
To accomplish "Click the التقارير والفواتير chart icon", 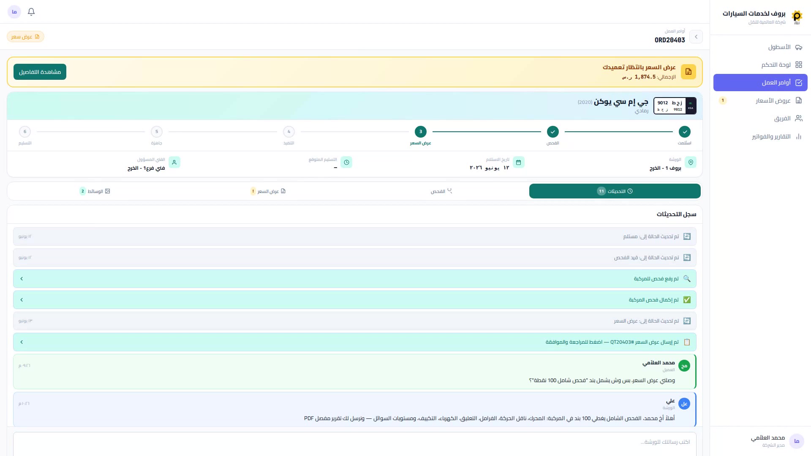I will (x=799, y=136).
